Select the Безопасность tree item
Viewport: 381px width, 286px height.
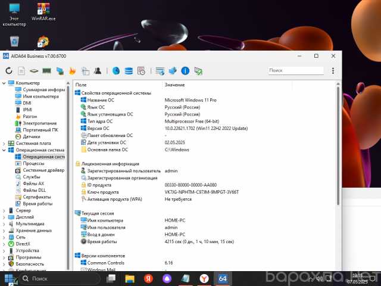(x=26, y=264)
